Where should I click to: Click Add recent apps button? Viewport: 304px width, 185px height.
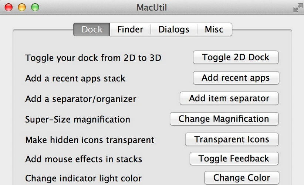pyautogui.click(x=236, y=78)
